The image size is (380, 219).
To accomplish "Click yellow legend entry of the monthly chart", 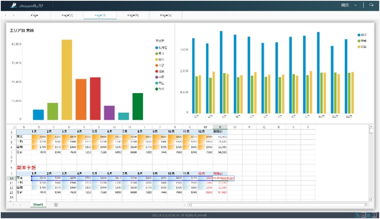I will pyautogui.click(x=362, y=47).
